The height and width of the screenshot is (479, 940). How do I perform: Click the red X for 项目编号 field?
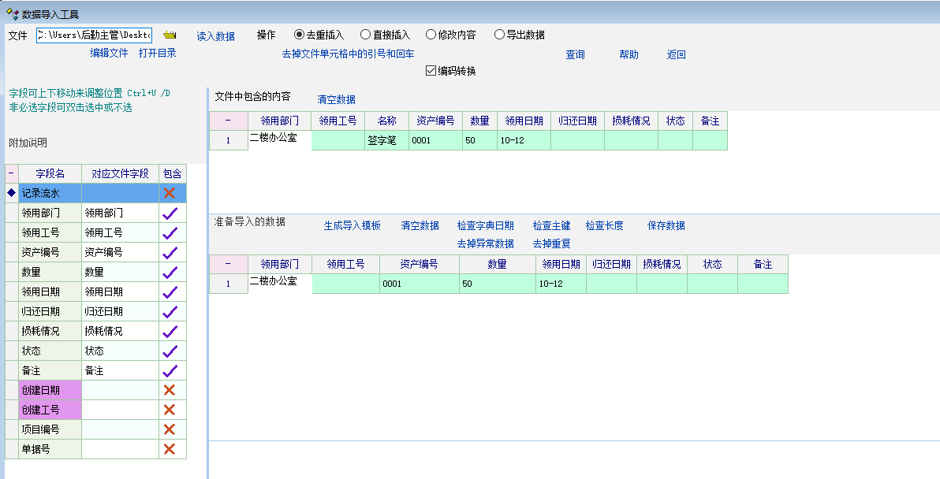coord(169,429)
